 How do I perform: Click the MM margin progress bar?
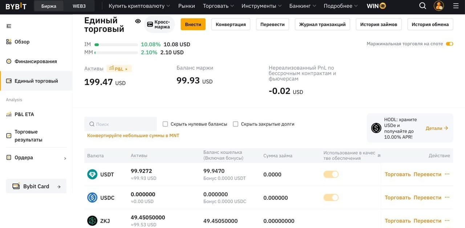[x=116, y=53]
